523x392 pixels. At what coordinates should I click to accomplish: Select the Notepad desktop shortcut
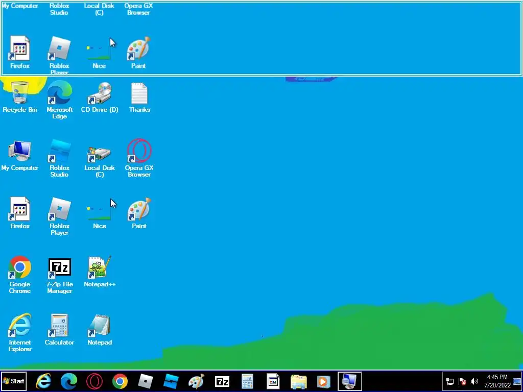tap(100, 330)
